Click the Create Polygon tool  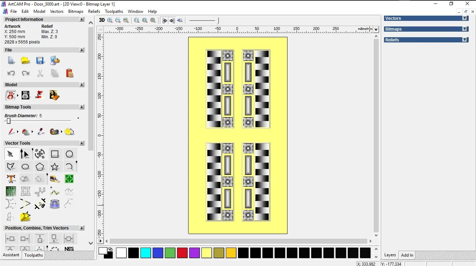click(40, 167)
